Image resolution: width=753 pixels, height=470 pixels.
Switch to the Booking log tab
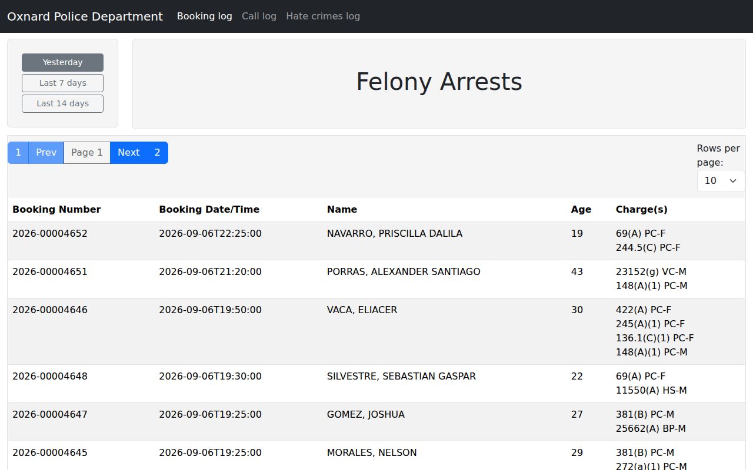pos(204,16)
